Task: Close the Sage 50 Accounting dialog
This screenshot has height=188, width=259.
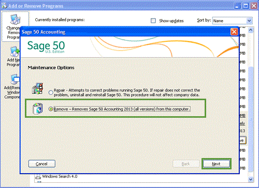Action: pos(234,32)
